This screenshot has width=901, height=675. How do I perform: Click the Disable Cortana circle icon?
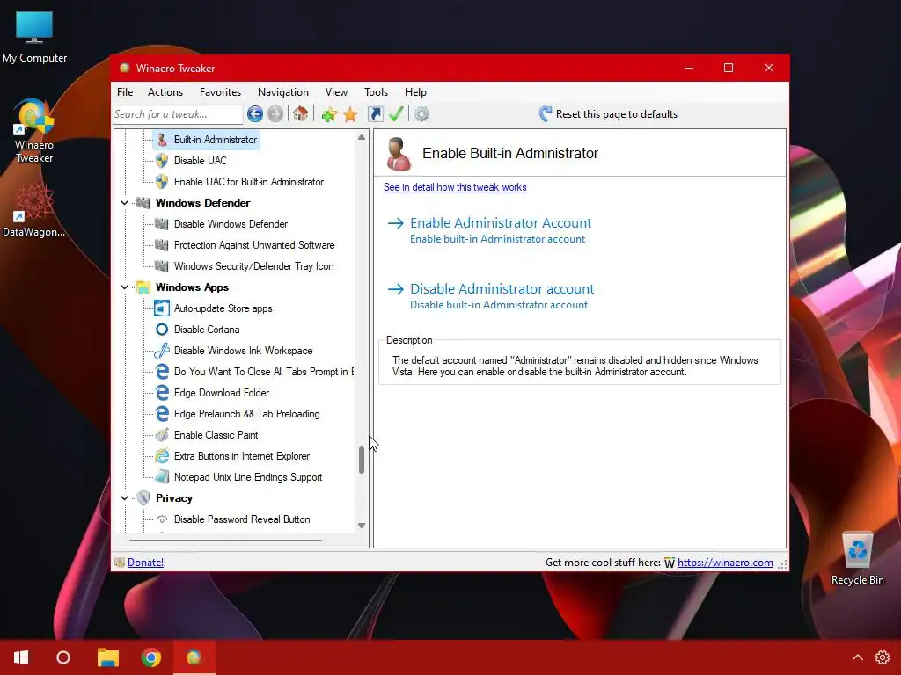pos(162,330)
